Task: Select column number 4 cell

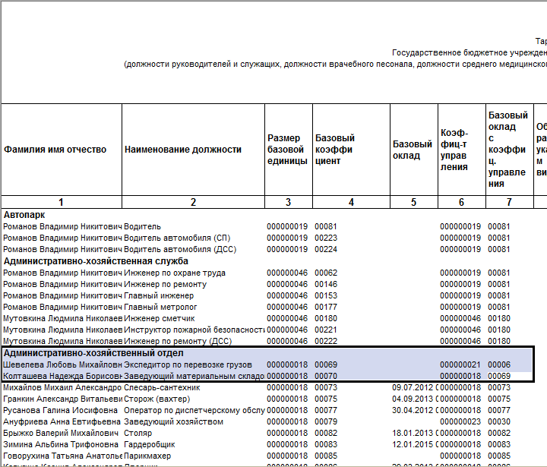Action: point(351,202)
